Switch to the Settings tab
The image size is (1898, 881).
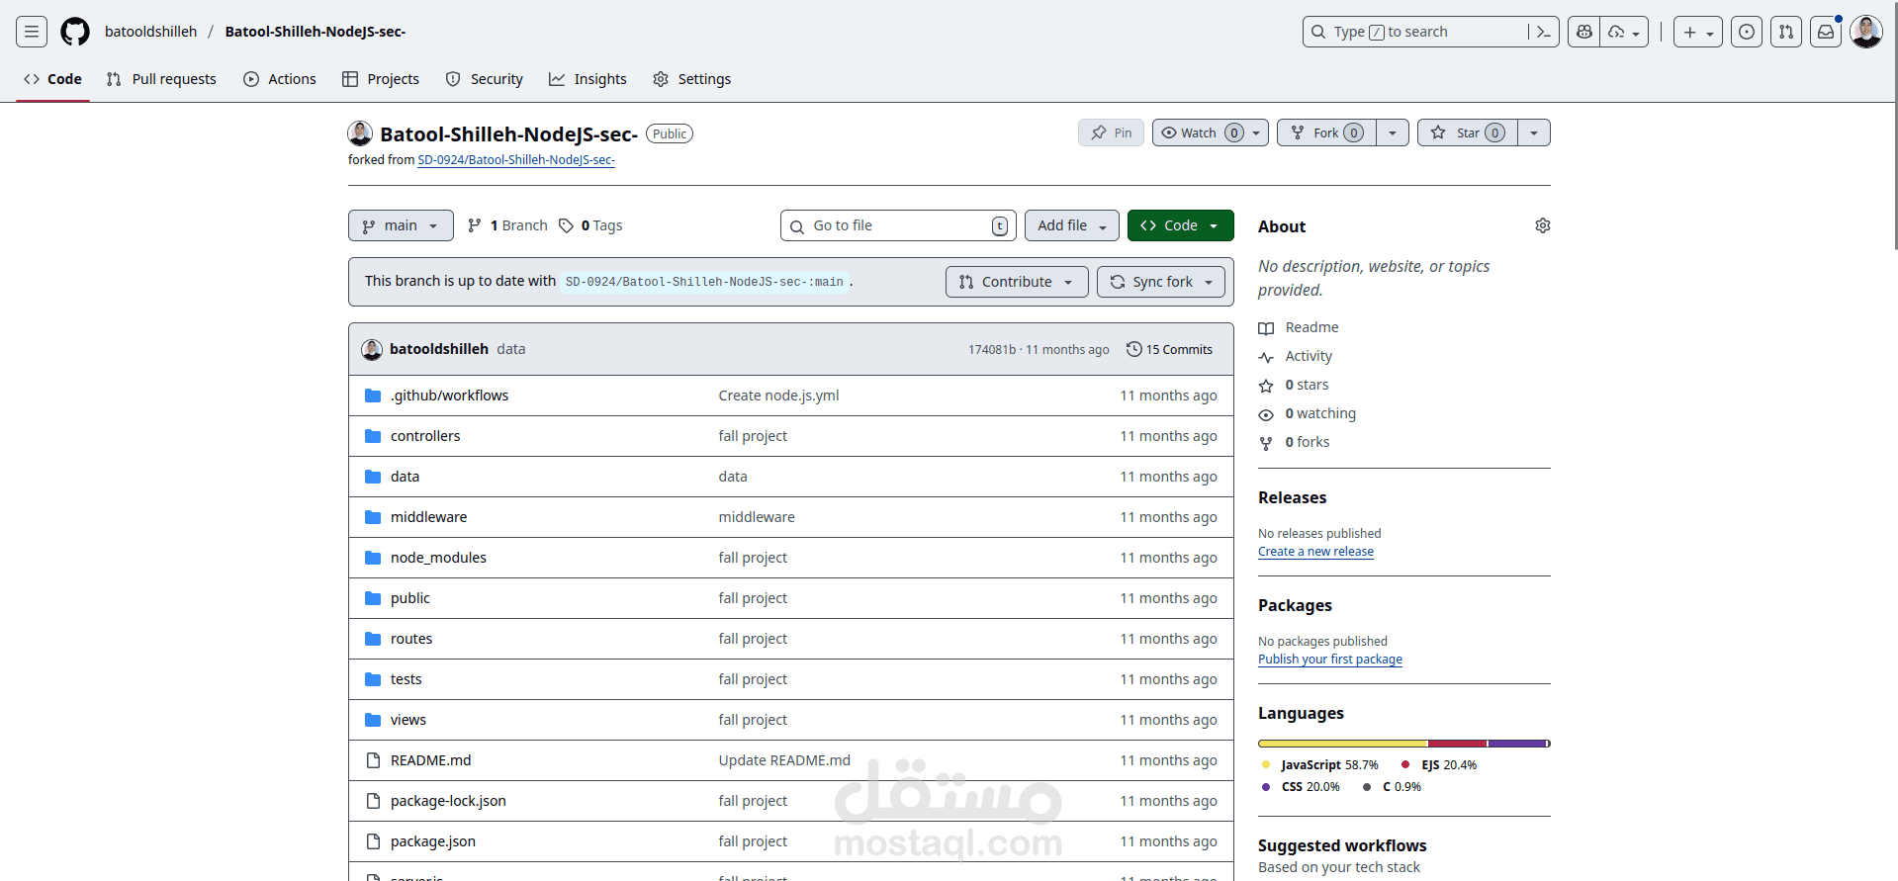pyautogui.click(x=692, y=79)
